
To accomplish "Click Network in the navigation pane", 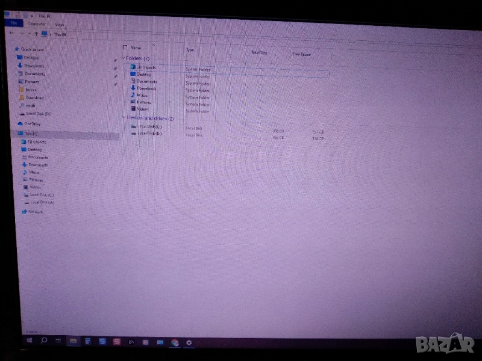I will 35,212.
